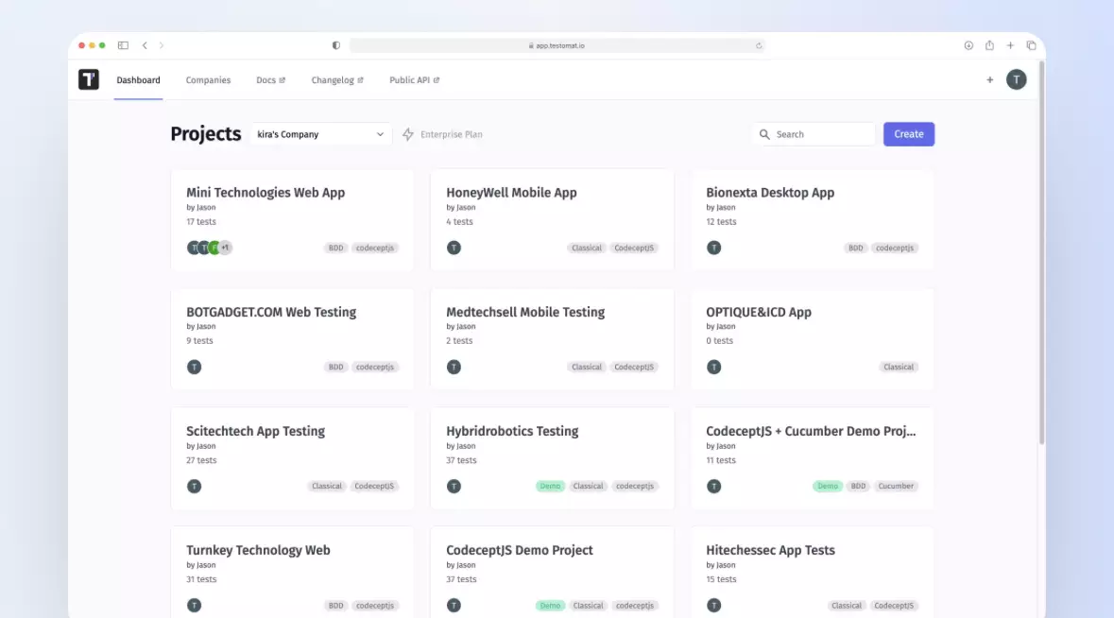Image resolution: width=1114 pixels, height=618 pixels.
Task: Click the privacy shield icon in the toolbar
Action: click(335, 44)
